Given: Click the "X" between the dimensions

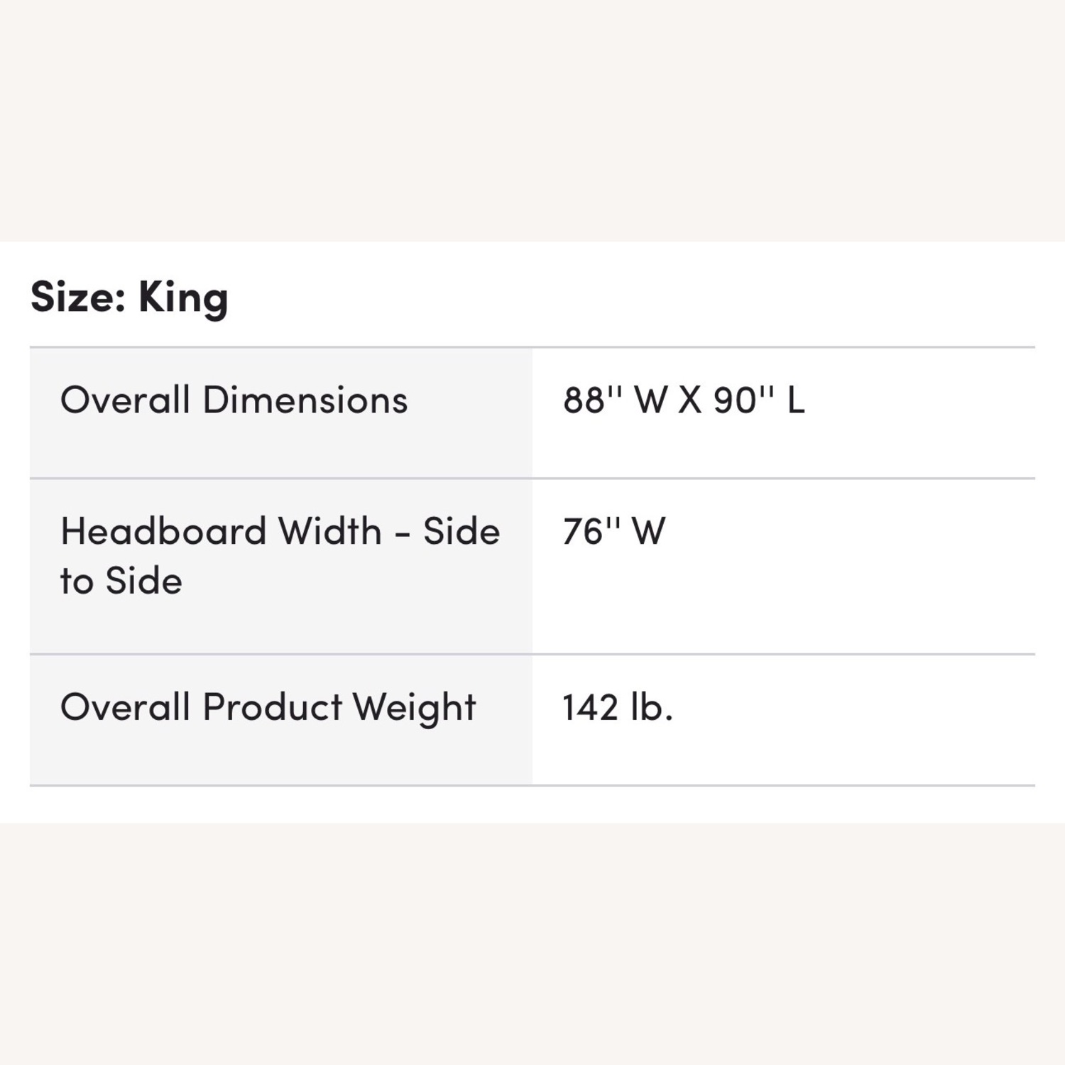Looking at the screenshot, I should pos(689,400).
